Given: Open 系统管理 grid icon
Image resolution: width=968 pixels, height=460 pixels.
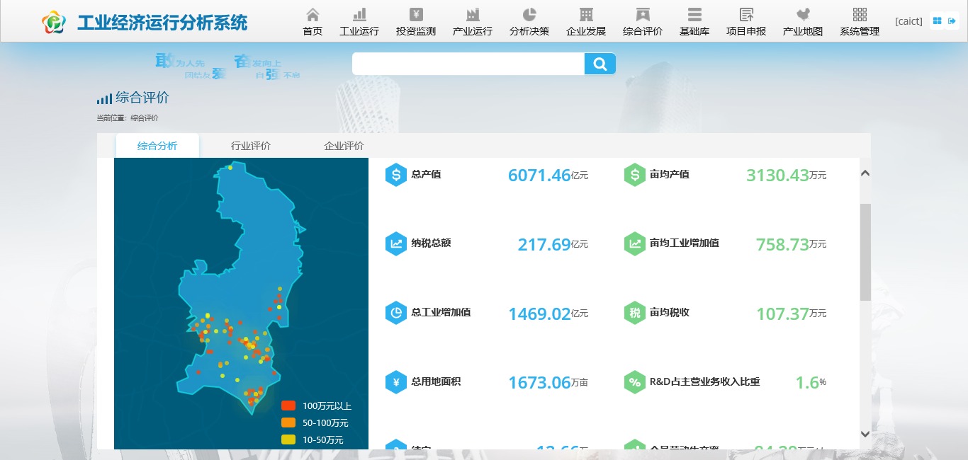Looking at the screenshot, I should tap(860, 14).
